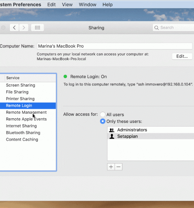
Task: Select the All users radio button
Action: 103,114
